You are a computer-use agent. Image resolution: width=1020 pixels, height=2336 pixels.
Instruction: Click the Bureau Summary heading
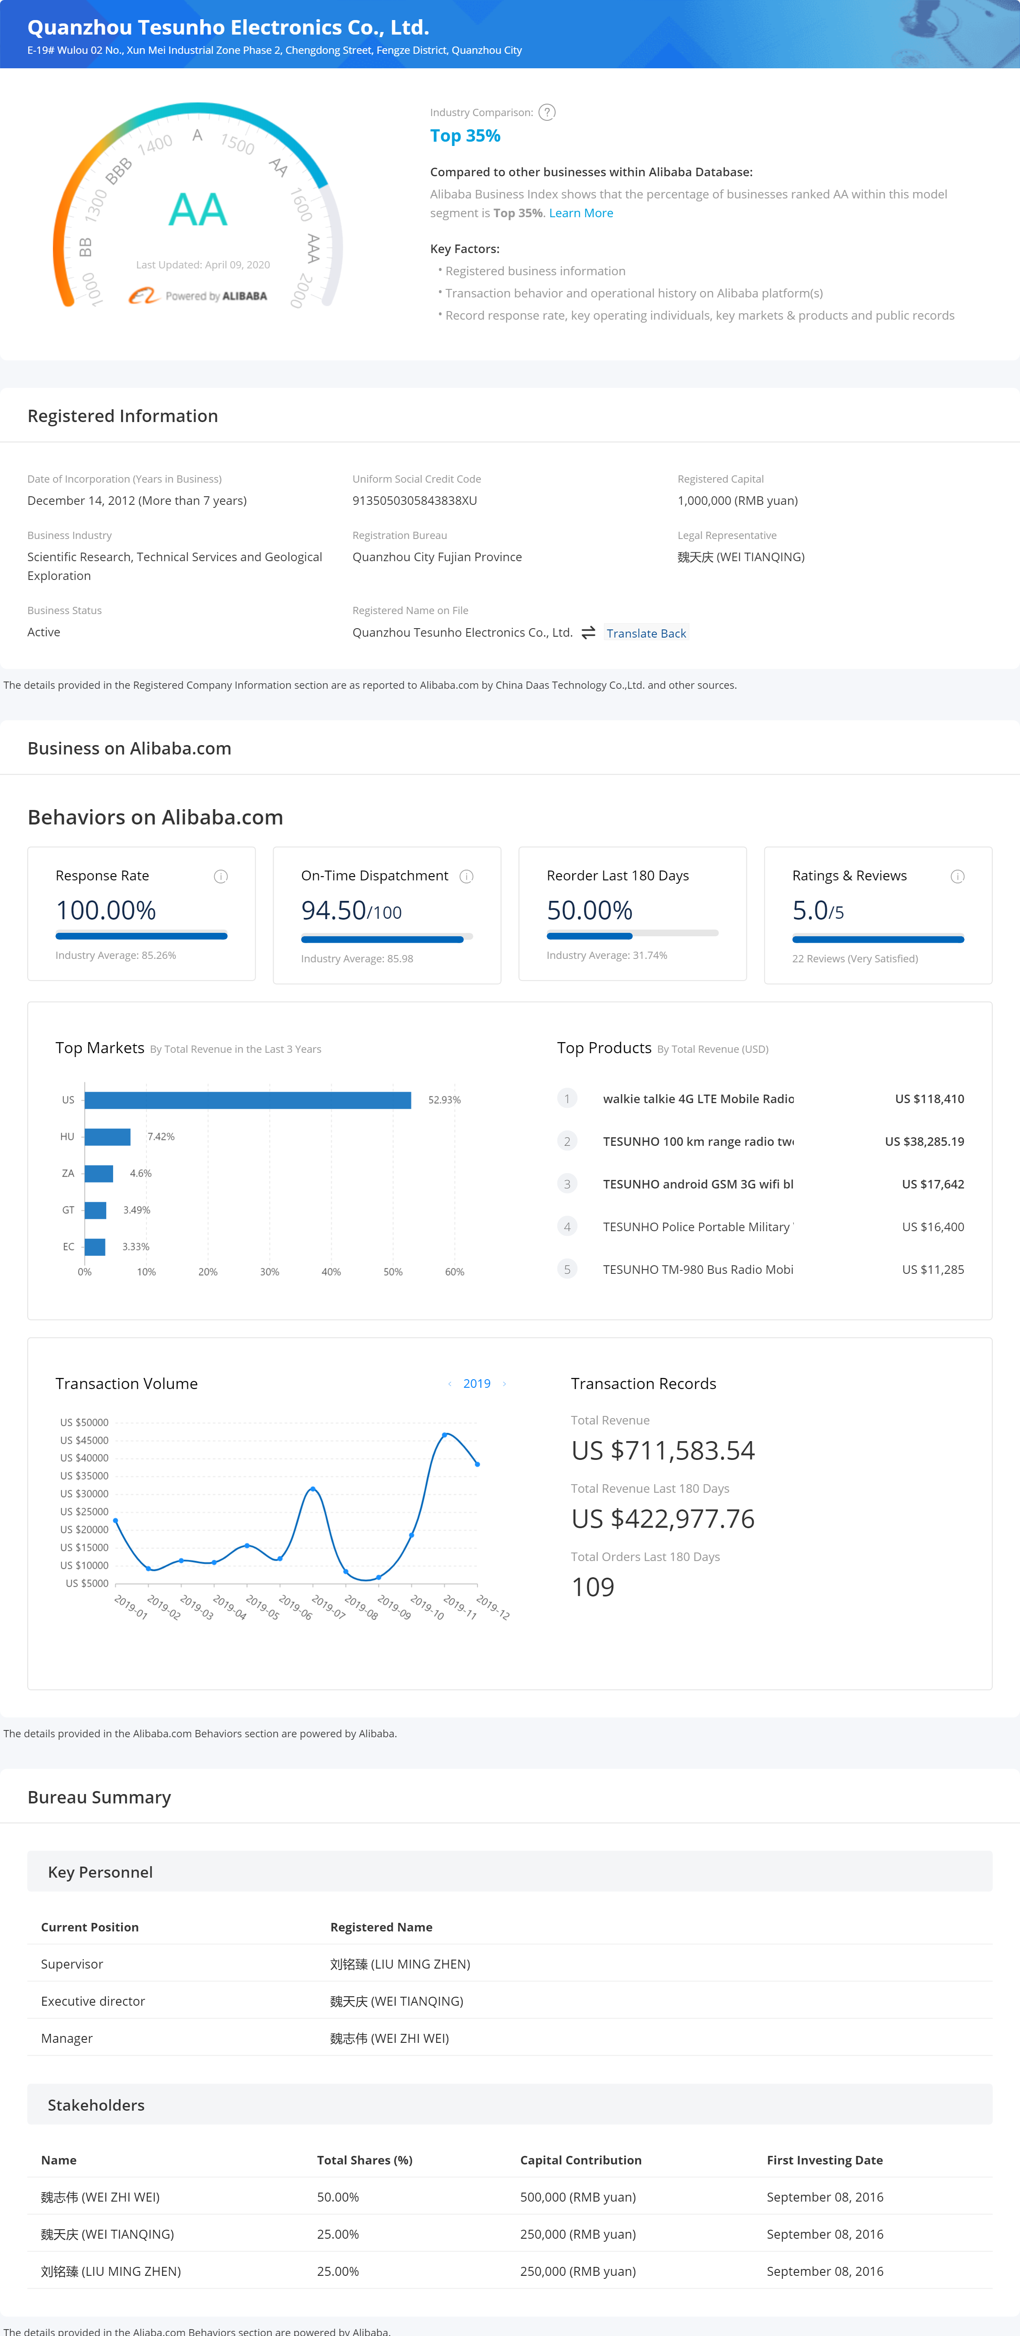tap(99, 1797)
